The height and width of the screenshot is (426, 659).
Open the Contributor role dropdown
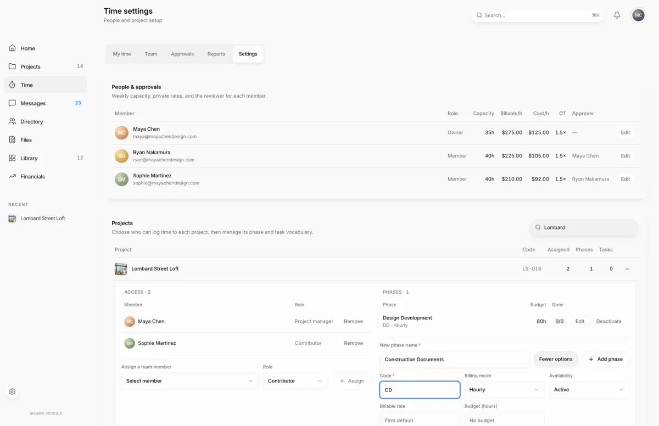(x=295, y=381)
